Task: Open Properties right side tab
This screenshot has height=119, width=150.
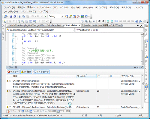Action: coord(146,31)
